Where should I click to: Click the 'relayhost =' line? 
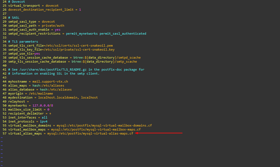pos(18,101)
